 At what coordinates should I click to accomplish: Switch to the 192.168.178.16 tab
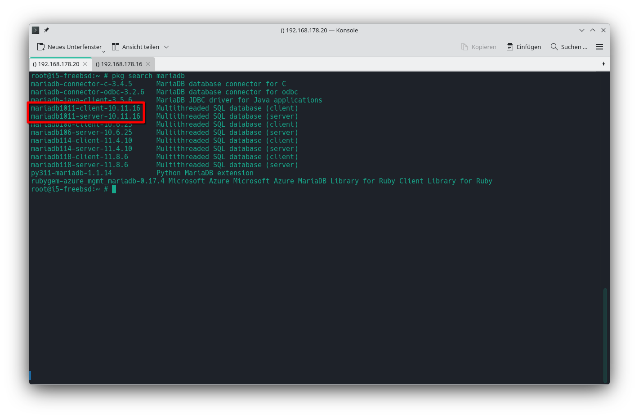[119, 64]
